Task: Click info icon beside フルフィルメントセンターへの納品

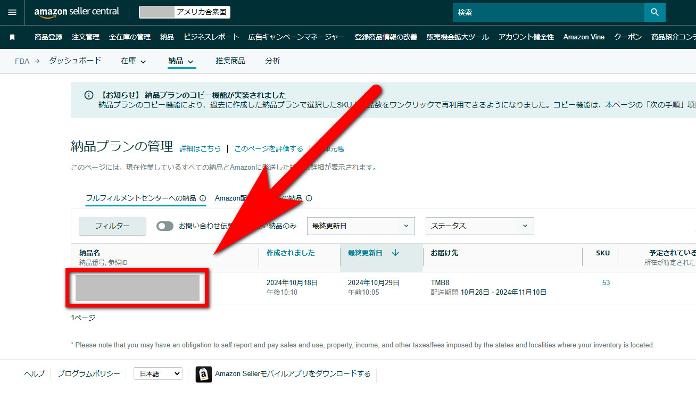Action: (x=203, y=198)
